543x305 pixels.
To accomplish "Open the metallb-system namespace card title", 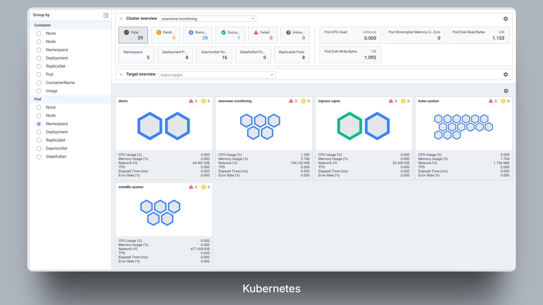I will [x=131, y=187].
